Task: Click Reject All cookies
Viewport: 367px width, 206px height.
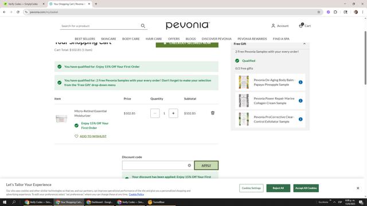Action: (x=278, y=188)
